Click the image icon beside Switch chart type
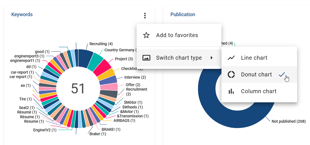The height and width of the screenshot is (145, 310). tap(146, 58)
